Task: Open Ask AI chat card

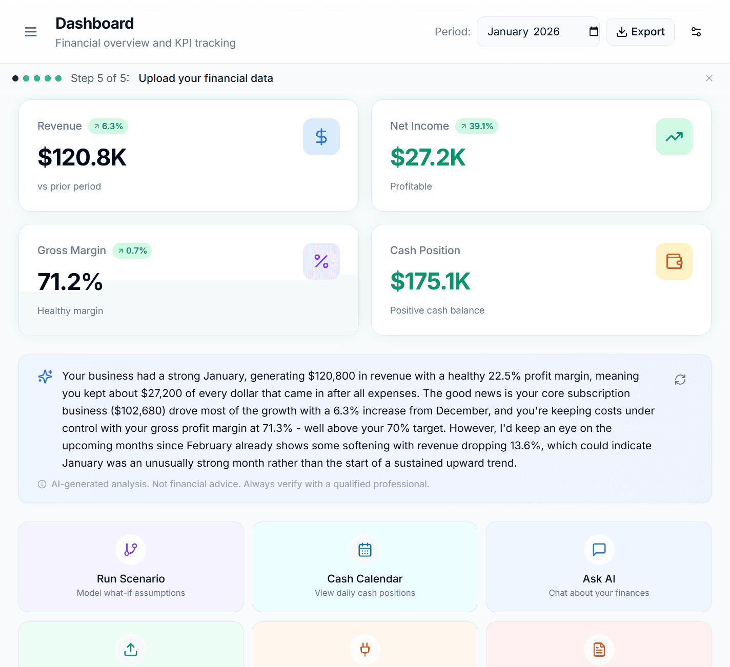Action: pos(598,567)
